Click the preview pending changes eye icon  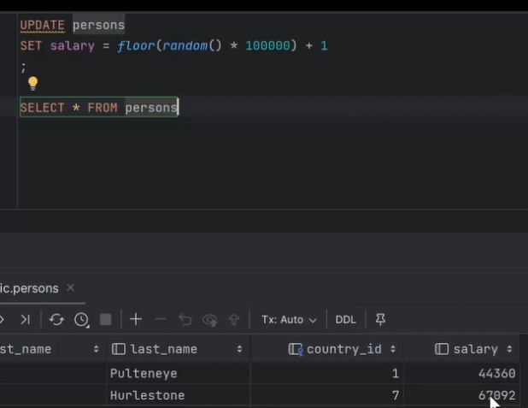click(209, 319)
